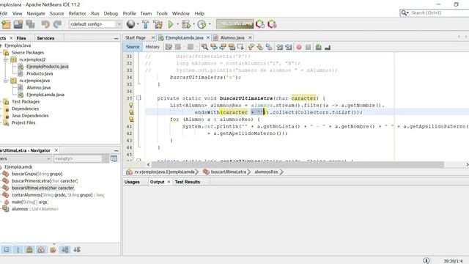Click the Stop Macro Recording icon
The height and width of the screenshot is (264, 469).
click(308, 47)
